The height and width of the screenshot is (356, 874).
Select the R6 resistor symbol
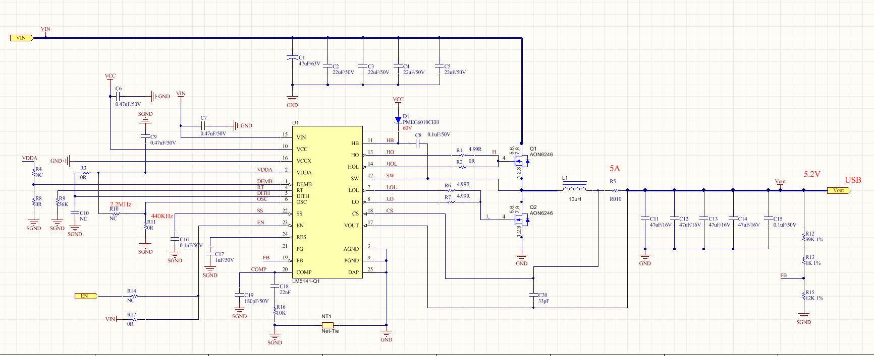coord(451,191)
